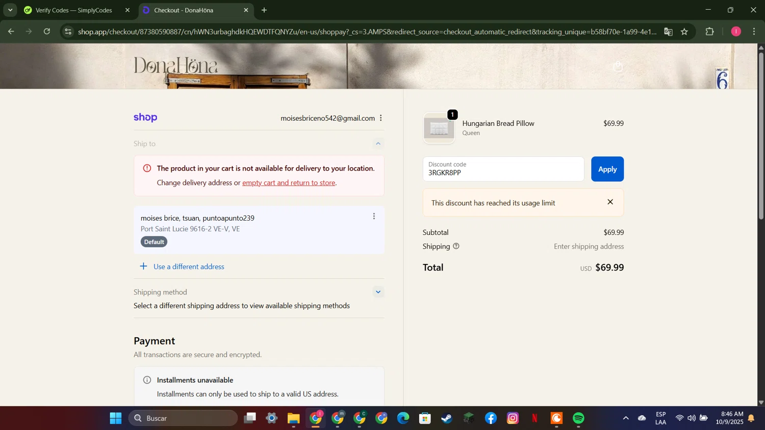Click the Total amount $69.99
Viewport: 765px width, 430px height.
pyautogui.click(x=609, y=267)
